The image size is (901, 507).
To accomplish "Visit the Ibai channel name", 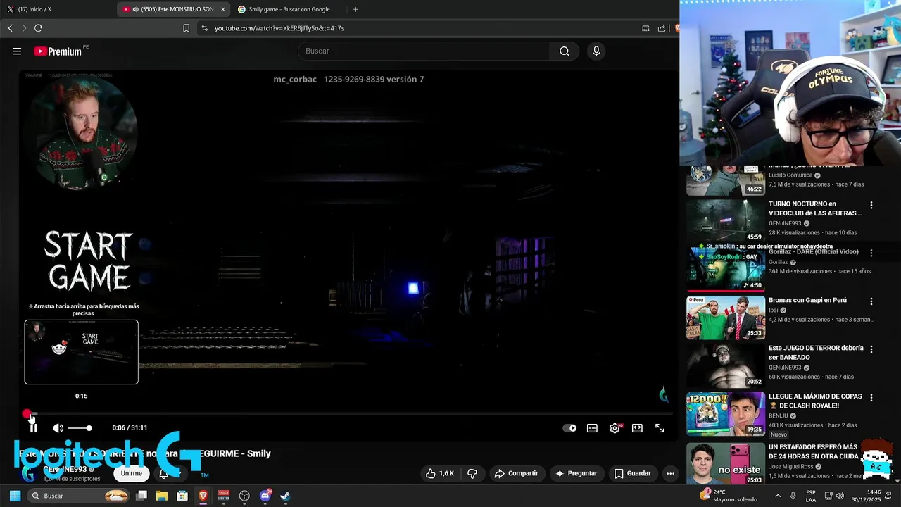I will tap(773, 310).
